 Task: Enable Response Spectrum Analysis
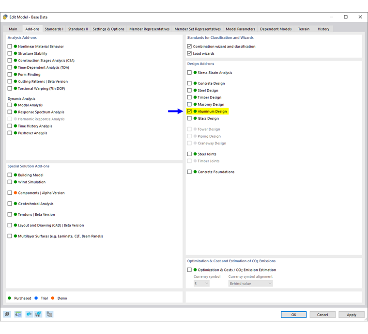pos(10,112)
